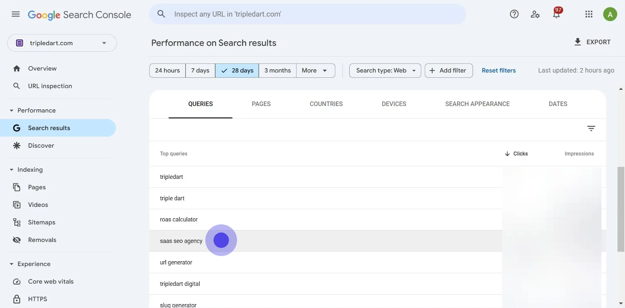625x308 pixels.
Task: Open notifications bell with 97 badge
Action: coord(557,13)
